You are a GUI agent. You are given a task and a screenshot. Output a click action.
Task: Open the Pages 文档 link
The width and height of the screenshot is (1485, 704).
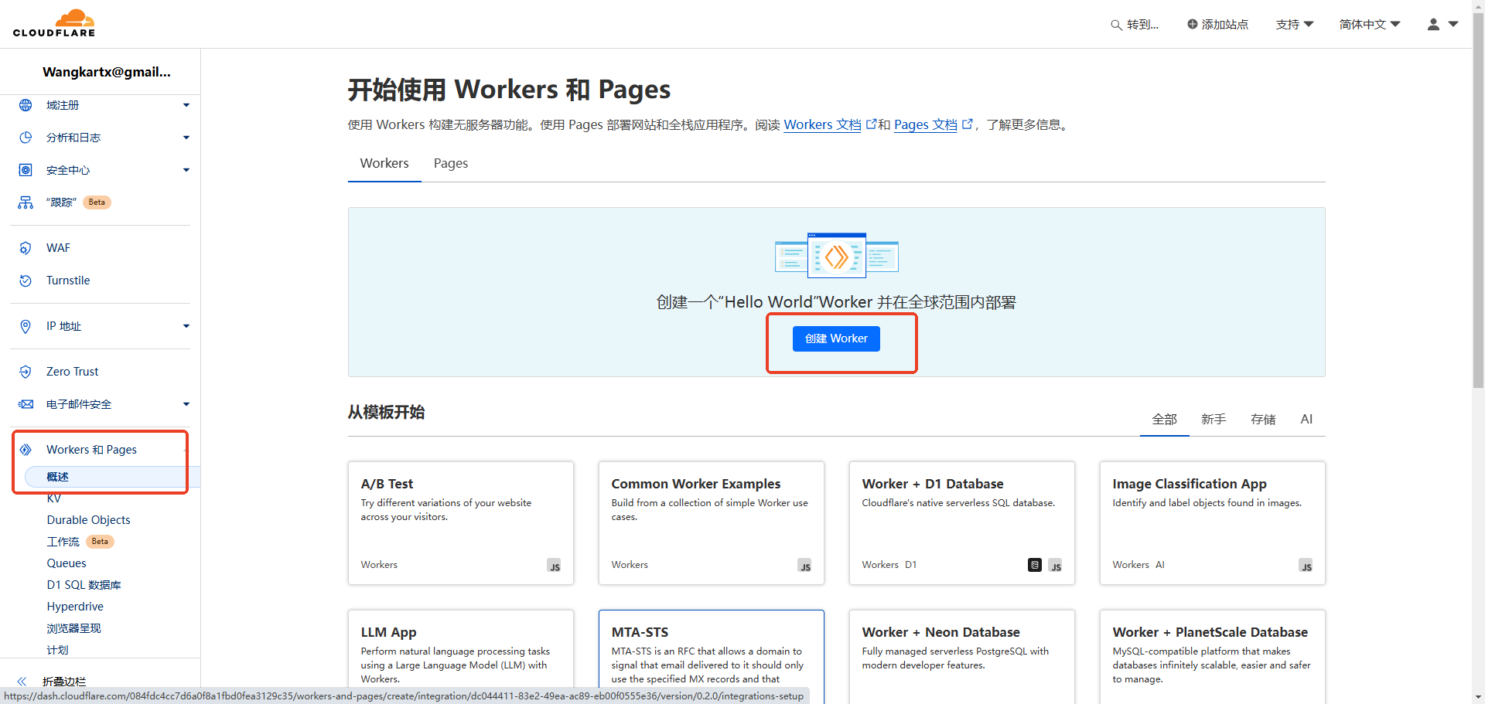(926, 124)
